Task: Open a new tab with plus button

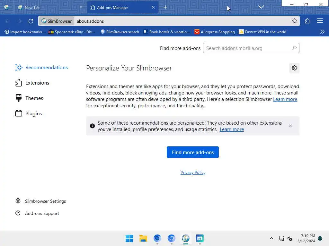Action: (165, 7)
